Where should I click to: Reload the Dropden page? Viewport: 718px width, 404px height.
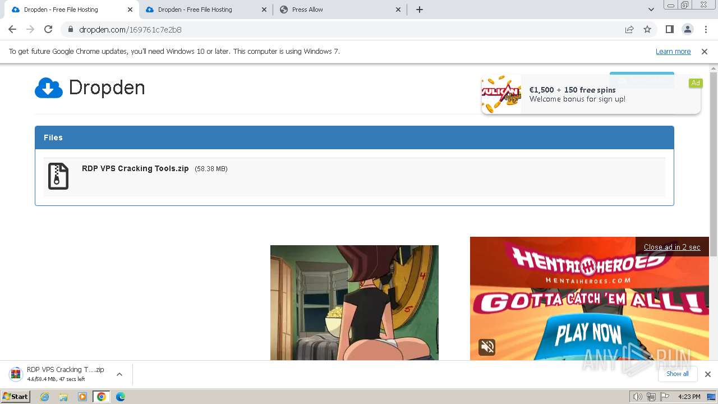(x=48, y=29)
